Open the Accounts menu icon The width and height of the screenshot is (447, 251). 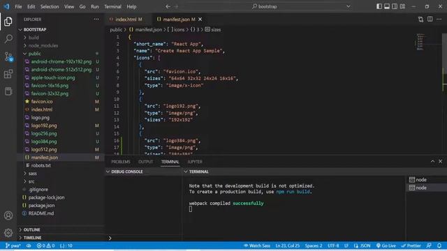(8, 215)
